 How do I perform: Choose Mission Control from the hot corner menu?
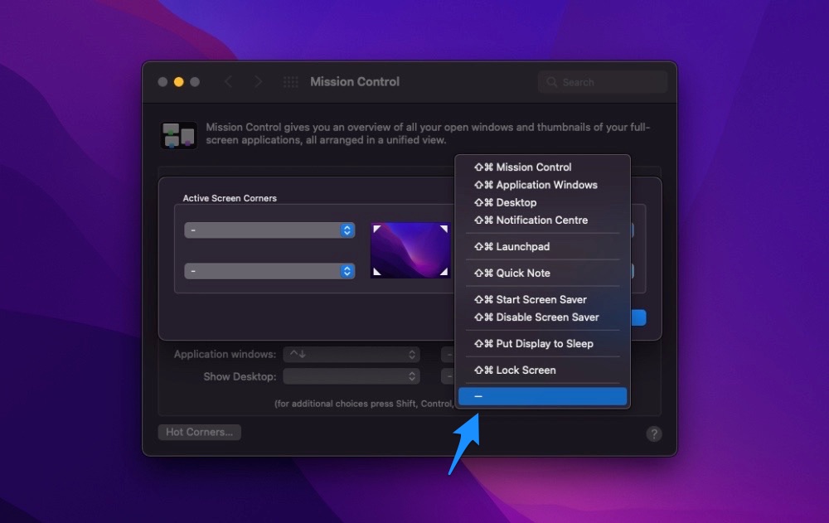pos(542,167)
